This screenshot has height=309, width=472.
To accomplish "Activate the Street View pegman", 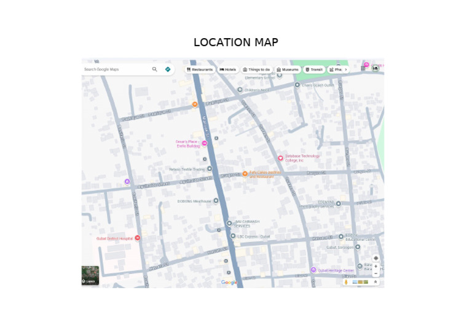I will [346, 282].
